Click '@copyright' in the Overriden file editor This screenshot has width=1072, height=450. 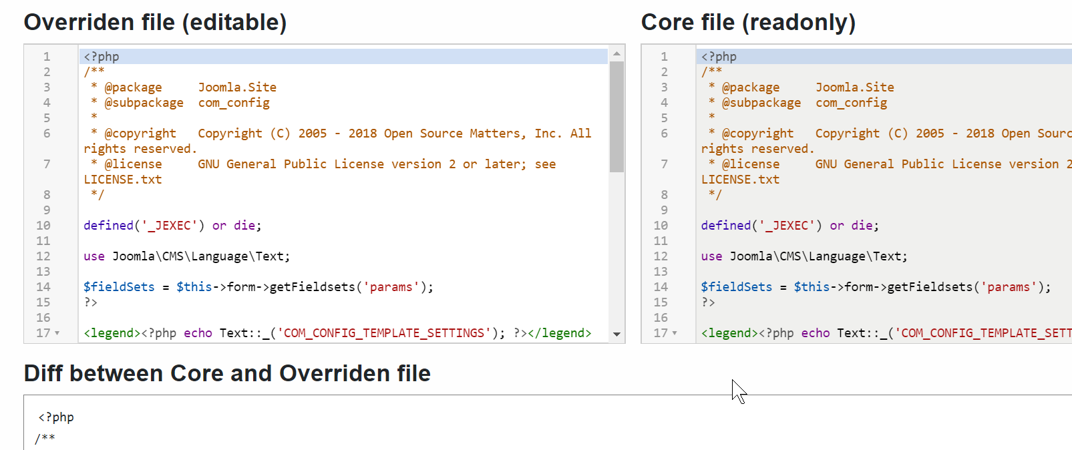click(140, 134)
